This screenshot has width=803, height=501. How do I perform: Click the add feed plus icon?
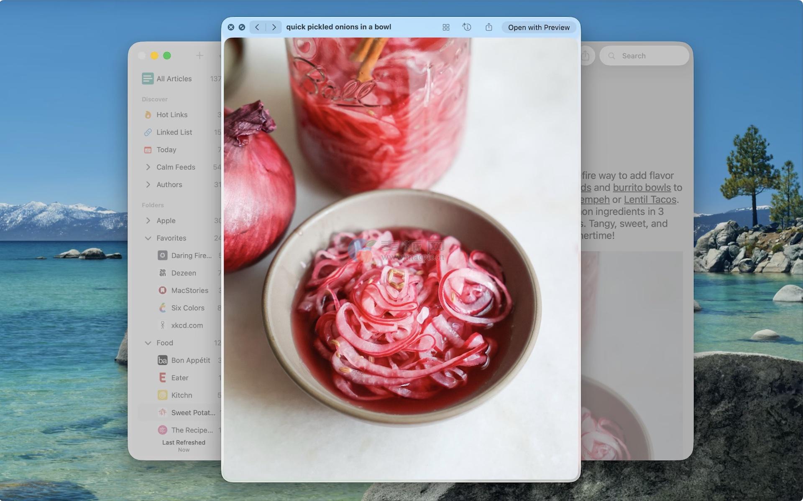[x=199, y=56]
